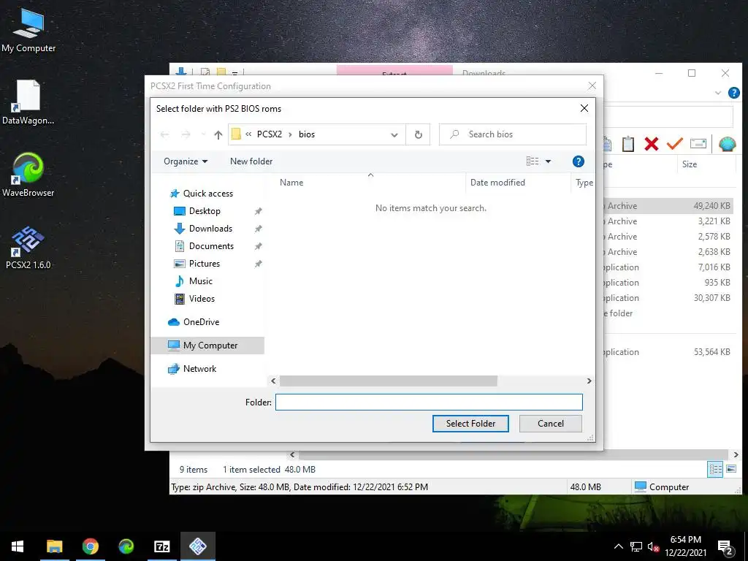The height and width of the screenshot is (561, 748).
Task: Close the Select folder dialog
Action: point(584,108)
